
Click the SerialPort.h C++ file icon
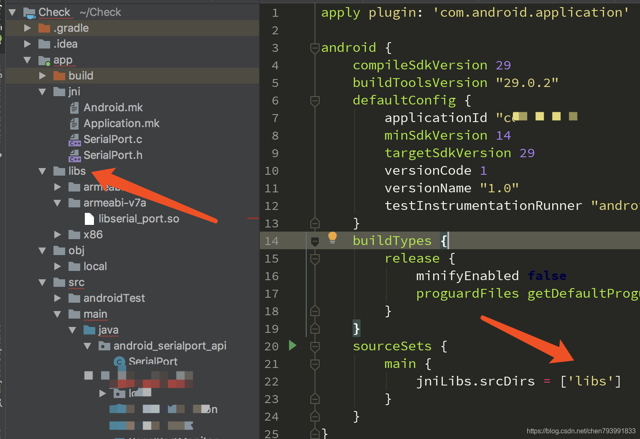pos(75,156)
